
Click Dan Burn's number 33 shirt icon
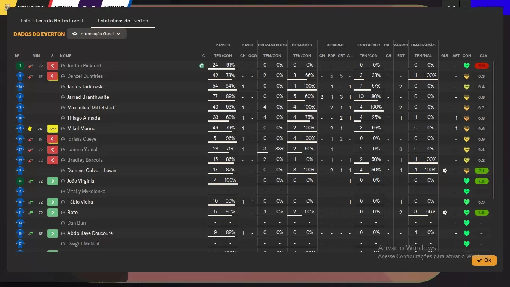point(20,223)
